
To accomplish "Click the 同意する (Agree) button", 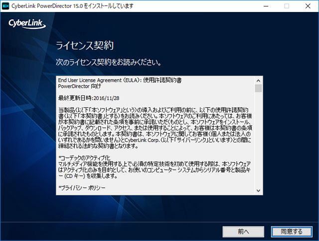I will (292, 232).
